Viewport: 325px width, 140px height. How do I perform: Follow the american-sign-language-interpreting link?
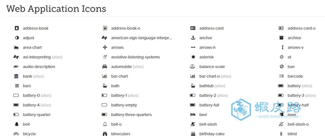tap(142, 38)
